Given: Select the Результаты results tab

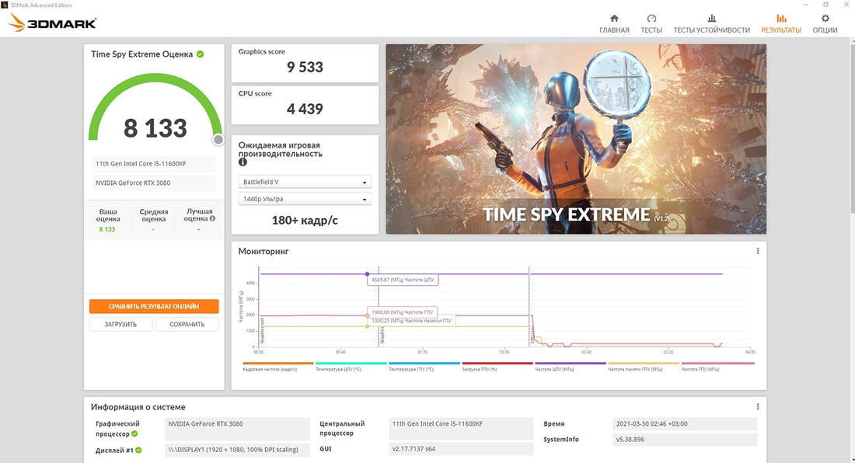Looking at the screenshot, I should coord(781,24).
